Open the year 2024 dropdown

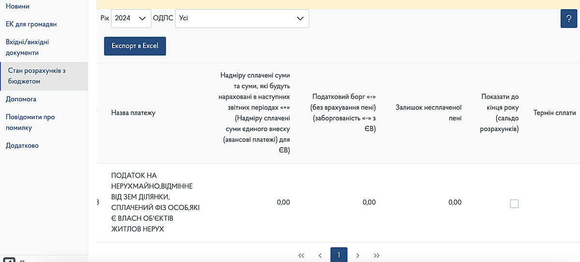(x=130, y=18)
